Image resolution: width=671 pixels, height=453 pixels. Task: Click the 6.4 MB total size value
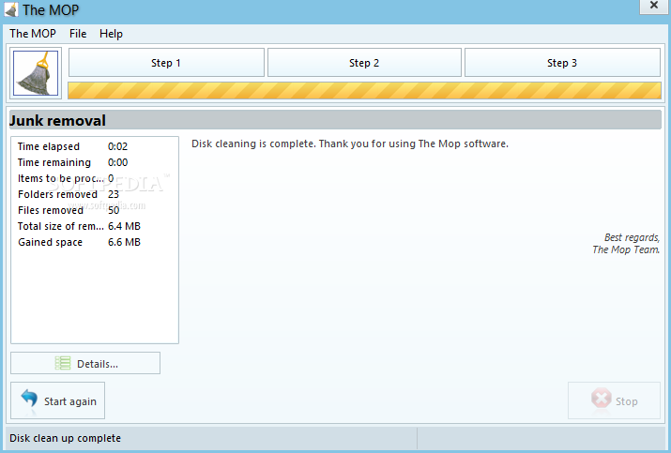pyautogui.click(x=124, y=226)
